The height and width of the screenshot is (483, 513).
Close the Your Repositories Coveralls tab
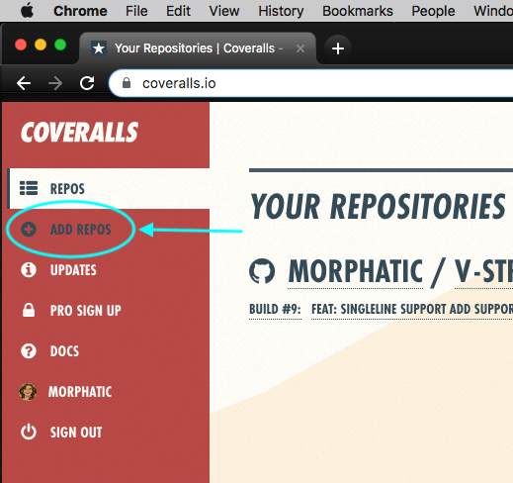click(300, 48)
